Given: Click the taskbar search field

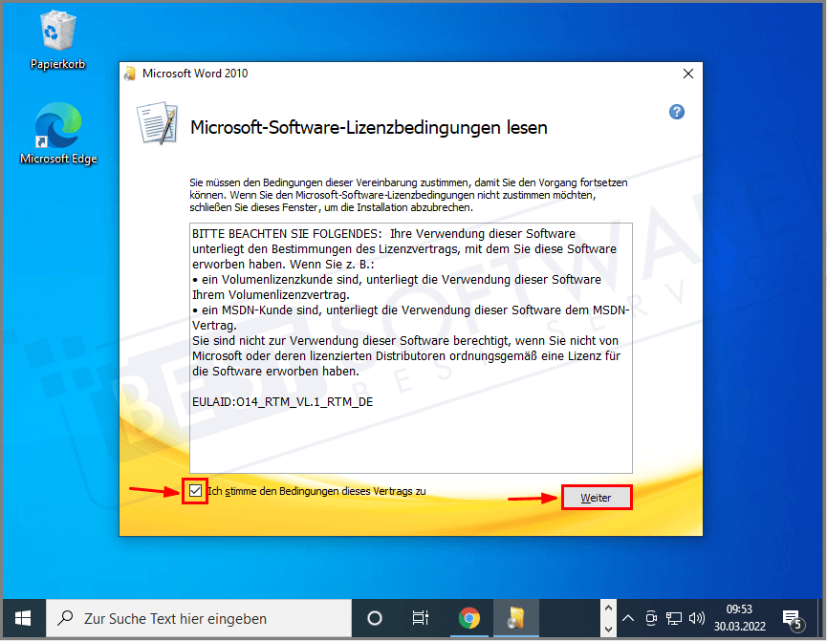Looking at the screenshot, I should (x=191, y=618).
